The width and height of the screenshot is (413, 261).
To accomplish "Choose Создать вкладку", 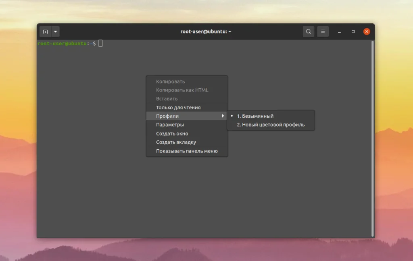I will point(175,142).
